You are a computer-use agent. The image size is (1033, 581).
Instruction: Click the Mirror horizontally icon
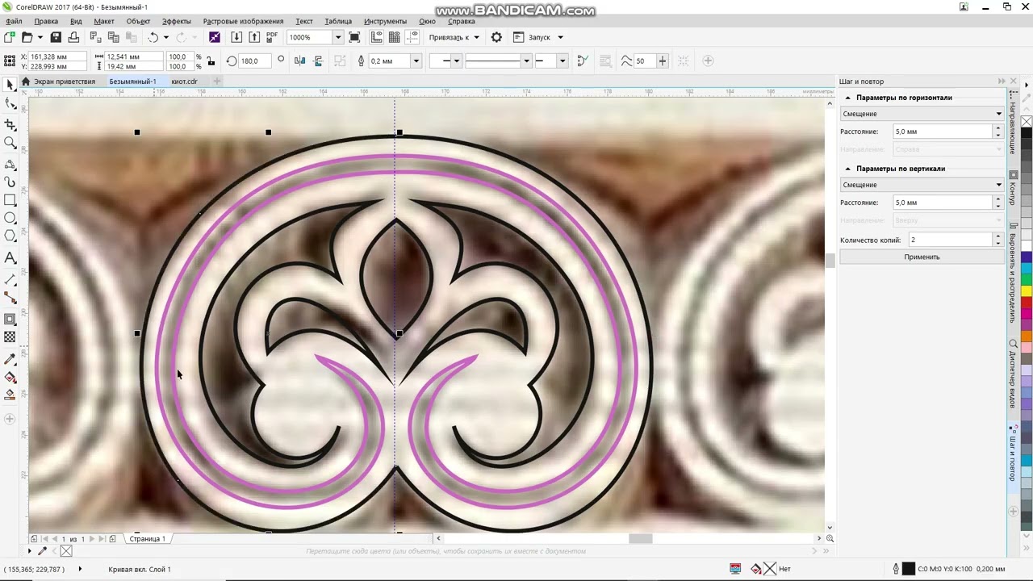[x=300, y=61]
